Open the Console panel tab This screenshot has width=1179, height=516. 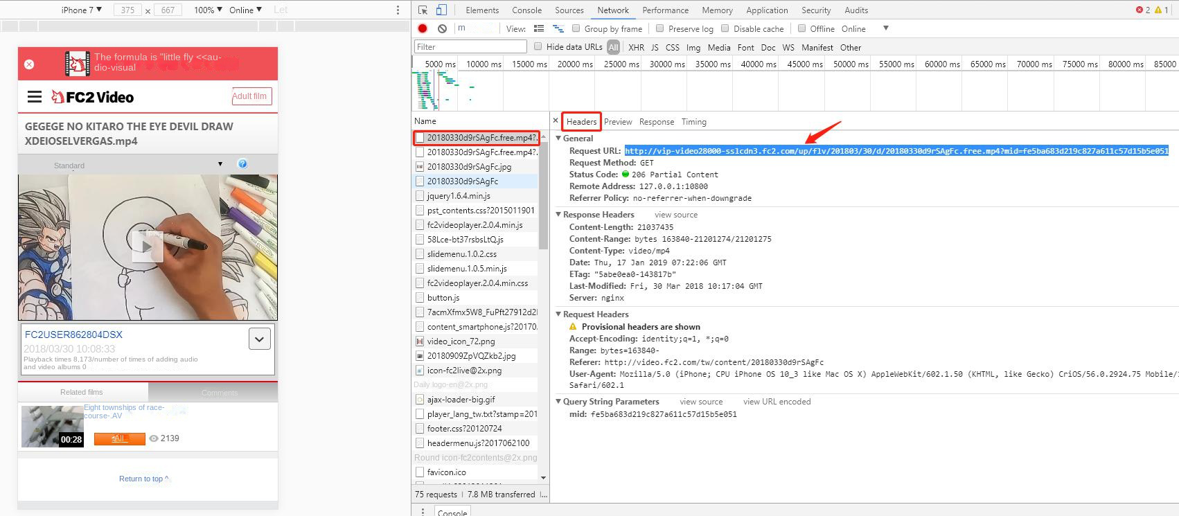[x=526, y=10]
